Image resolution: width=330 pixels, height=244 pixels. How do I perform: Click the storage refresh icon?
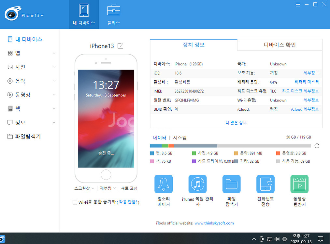click(317, 146)
